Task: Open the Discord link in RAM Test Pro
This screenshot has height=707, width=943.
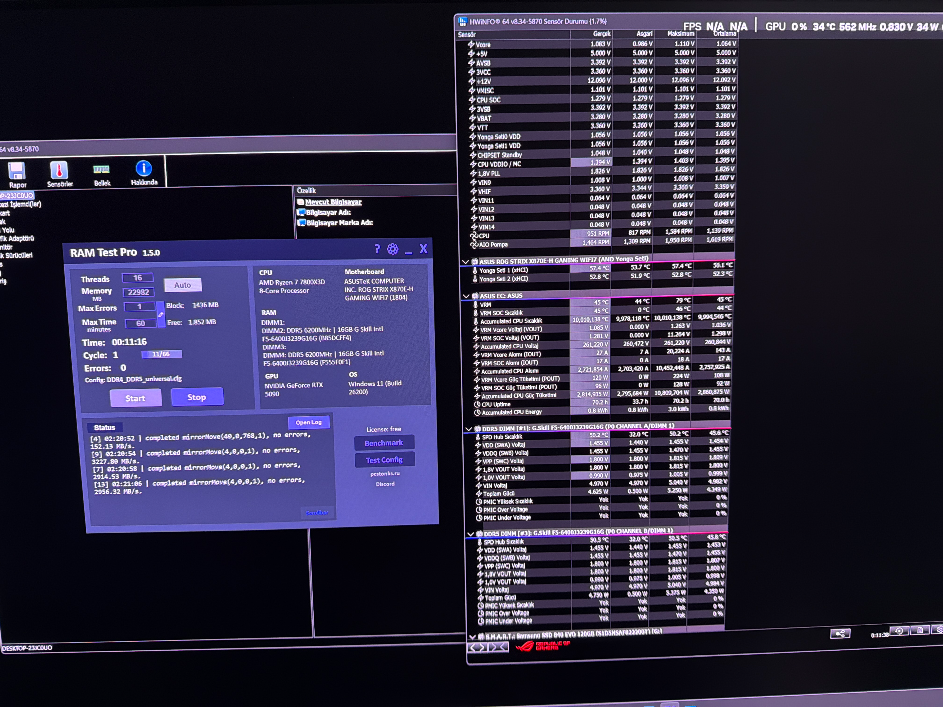Action: 385,484
